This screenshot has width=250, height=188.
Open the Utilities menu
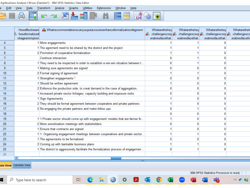coord(87,8)
